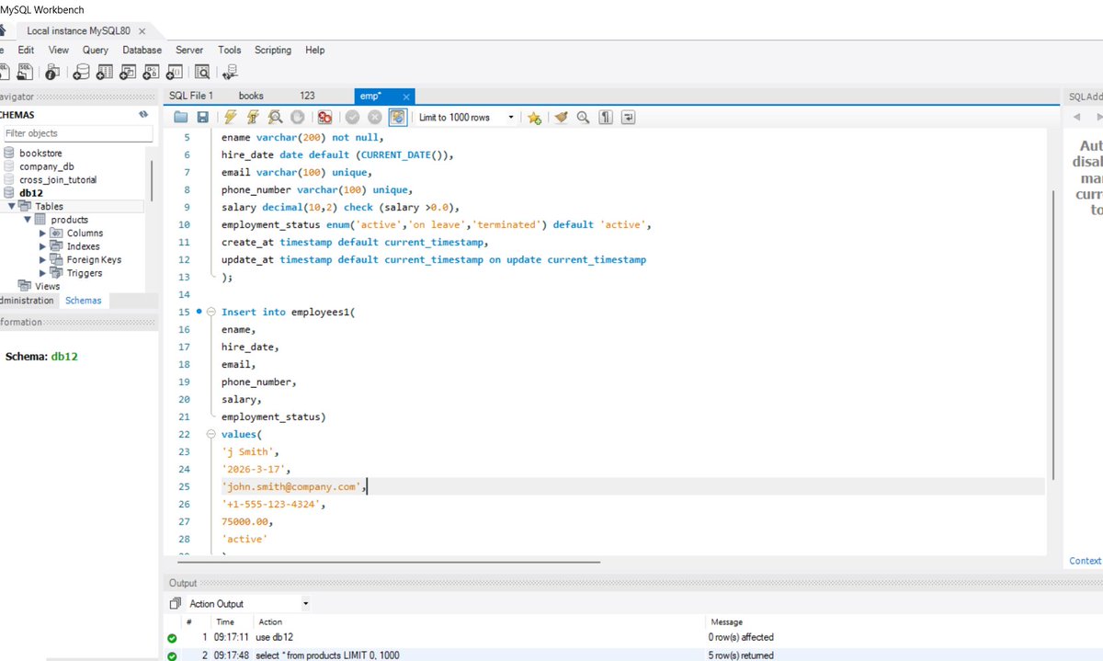1103x661 pixels.
Task: Click the Filter objects search field
Action: pos(76,133)
